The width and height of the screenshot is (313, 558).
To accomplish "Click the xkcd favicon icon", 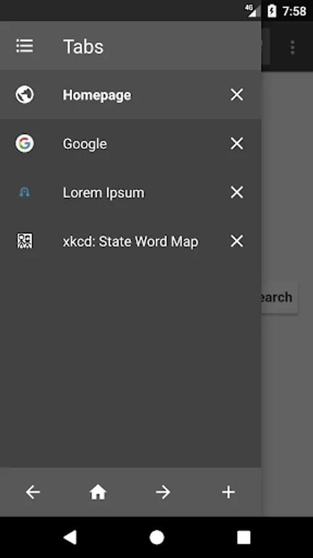I will pyautogui.click(x=25, y=241).
